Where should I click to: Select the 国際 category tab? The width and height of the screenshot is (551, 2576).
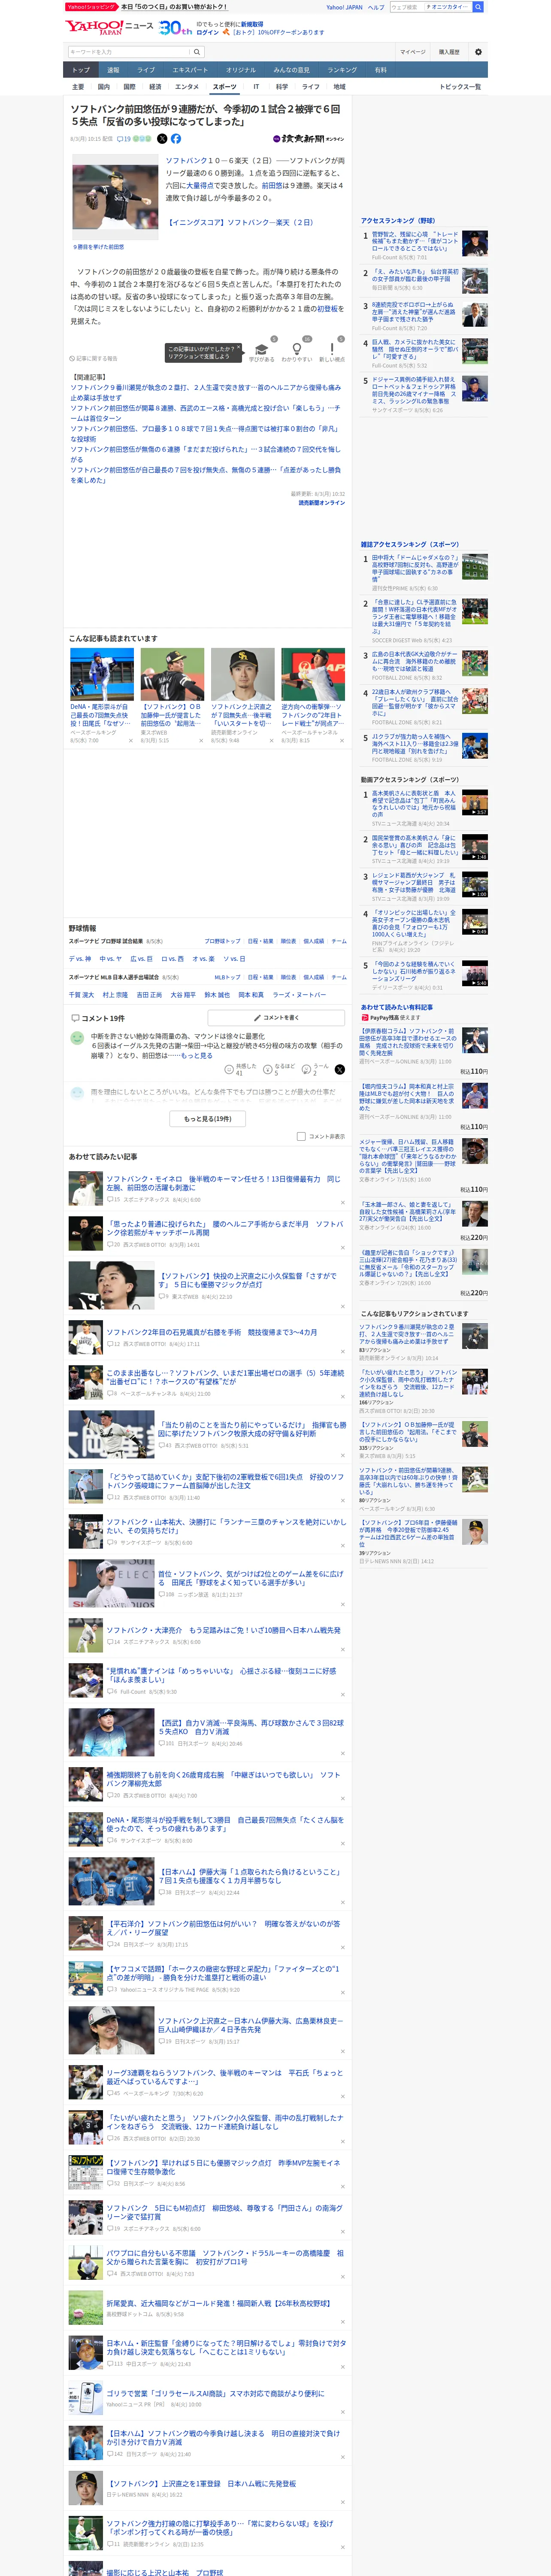[129, 87]
